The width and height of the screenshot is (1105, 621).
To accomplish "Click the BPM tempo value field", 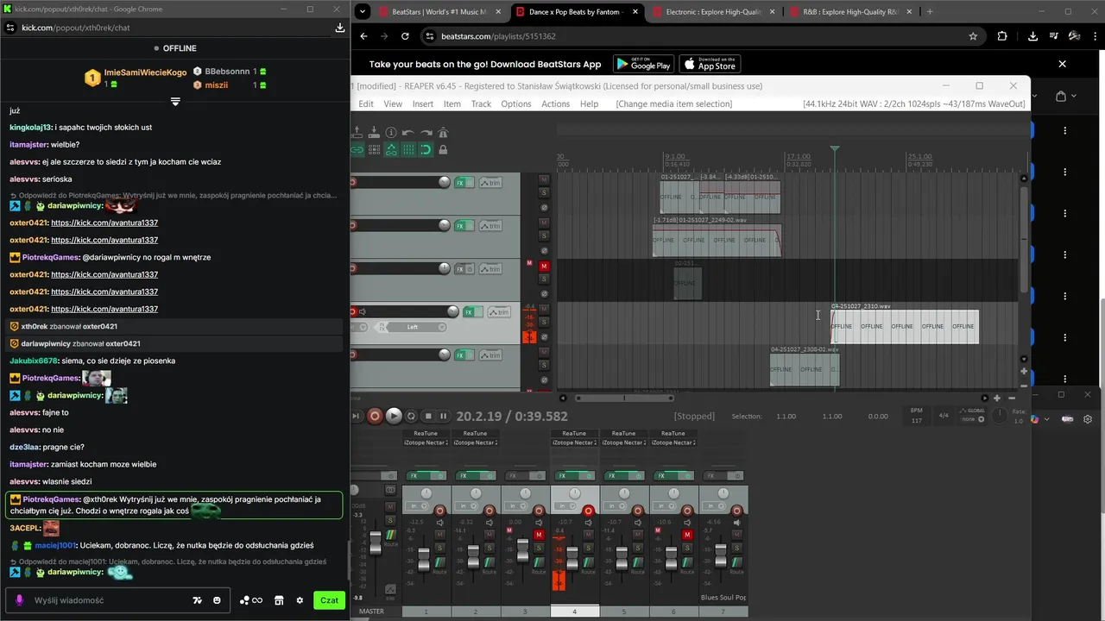I will 917,421.
